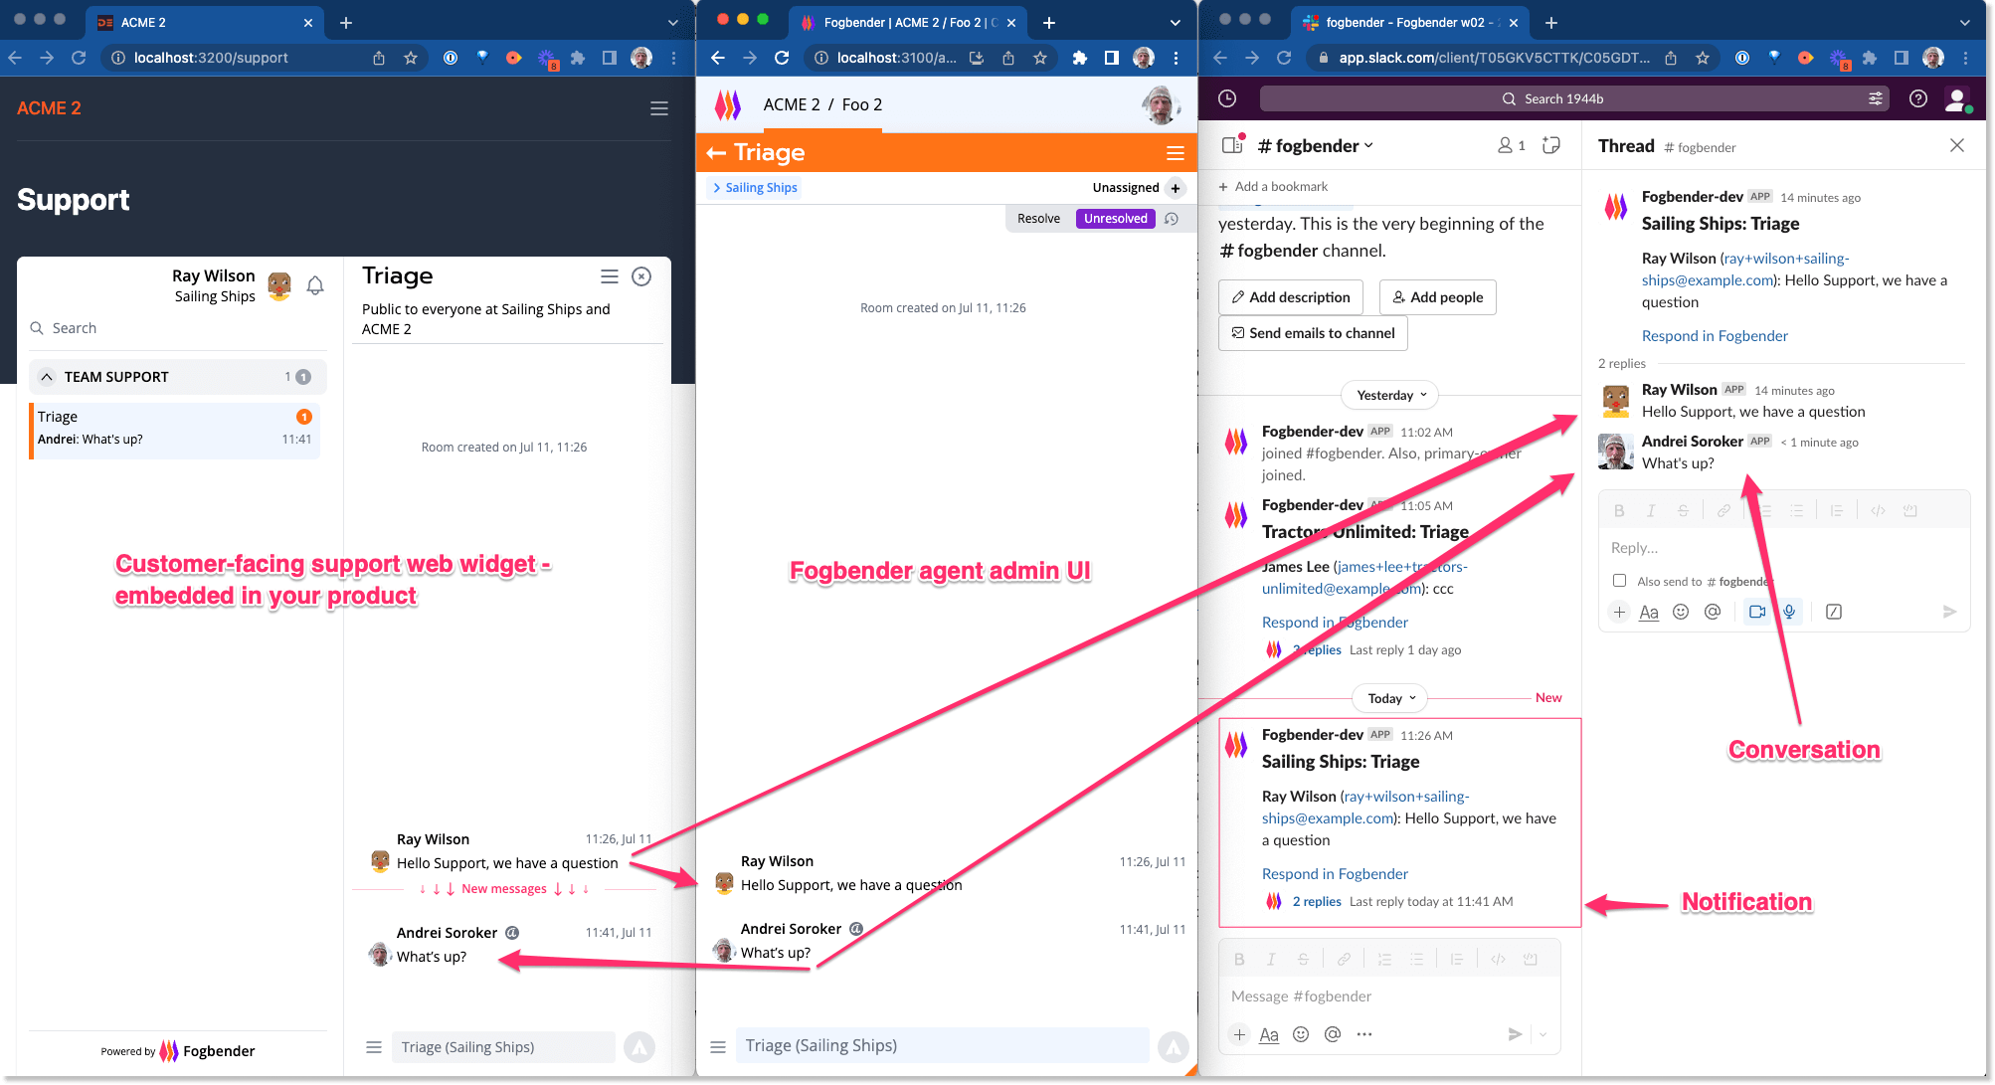Open the Slack history clock icon
1995x1085 pixels.
pos(1227,98)
